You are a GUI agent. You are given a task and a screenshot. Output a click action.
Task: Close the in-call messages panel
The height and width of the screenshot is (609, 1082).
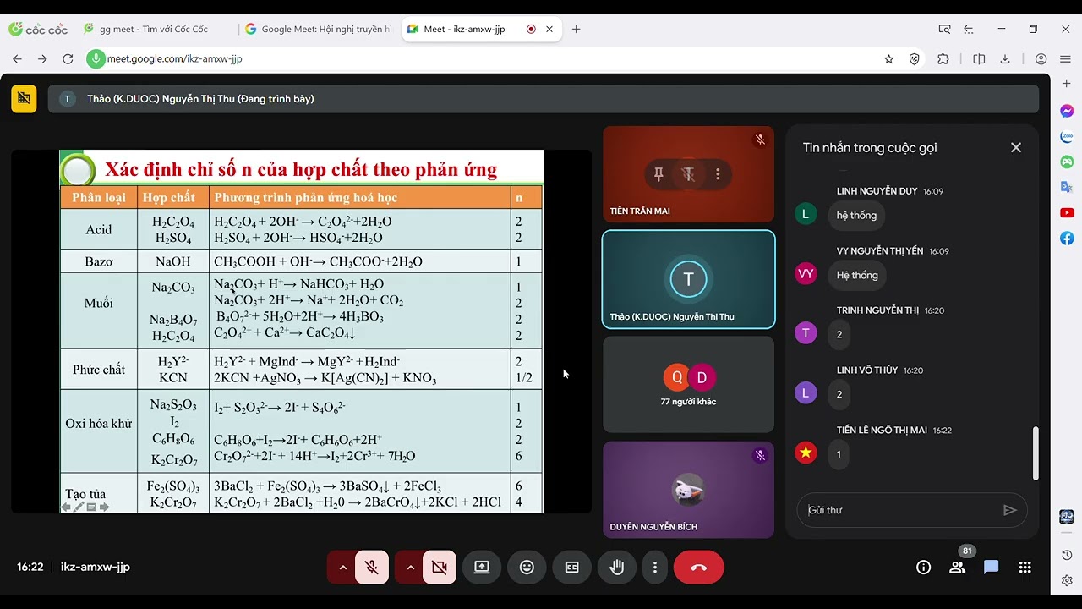[x=1016, y=147]
